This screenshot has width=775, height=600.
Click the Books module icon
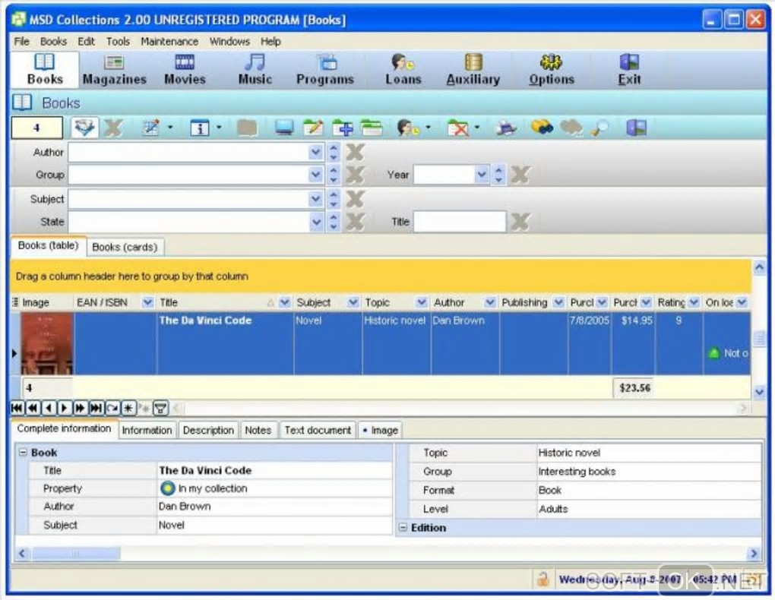[x=45, y=70]
